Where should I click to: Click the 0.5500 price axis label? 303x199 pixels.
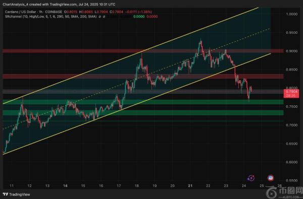point(291,180)
